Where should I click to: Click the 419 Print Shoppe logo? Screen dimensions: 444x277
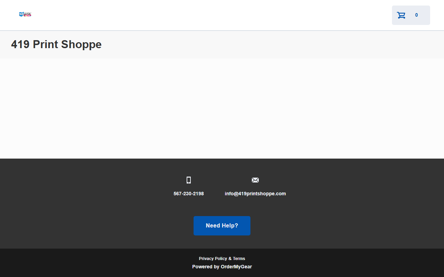[x=25, y=14]
